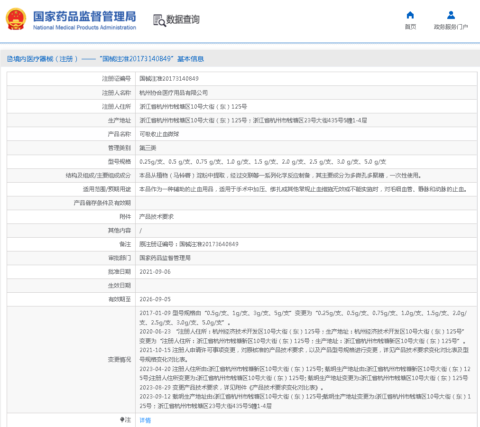Click registration number value 国械注准20173140849
This screenshot has width=480, height=427.
[x=169, y=79]
